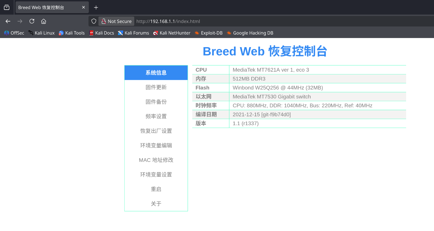
Task: Click Winbond W25Q256 flash value
Action: pyautogui.click(x=278, y=88)
